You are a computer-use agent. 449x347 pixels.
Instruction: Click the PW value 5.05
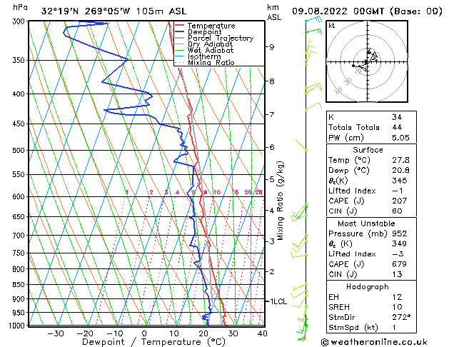[400, 138]
